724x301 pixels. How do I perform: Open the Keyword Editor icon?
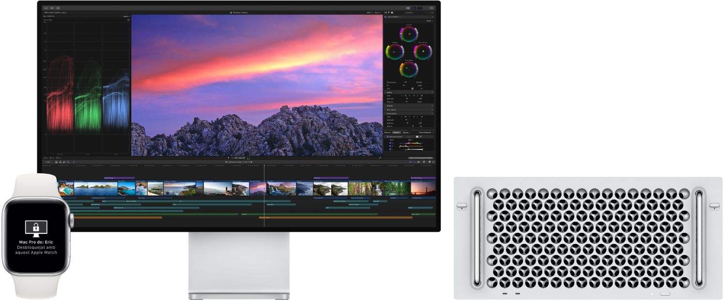[52, 8]
